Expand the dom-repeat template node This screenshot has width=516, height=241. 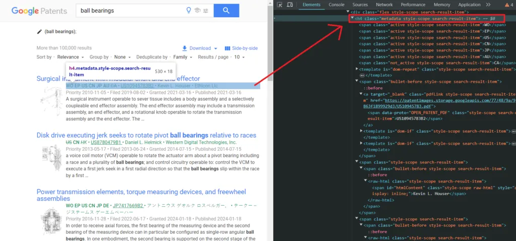coord(357,69)
